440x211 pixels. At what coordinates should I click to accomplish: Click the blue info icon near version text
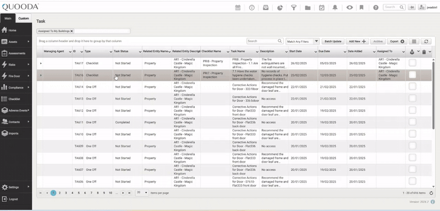433,202
